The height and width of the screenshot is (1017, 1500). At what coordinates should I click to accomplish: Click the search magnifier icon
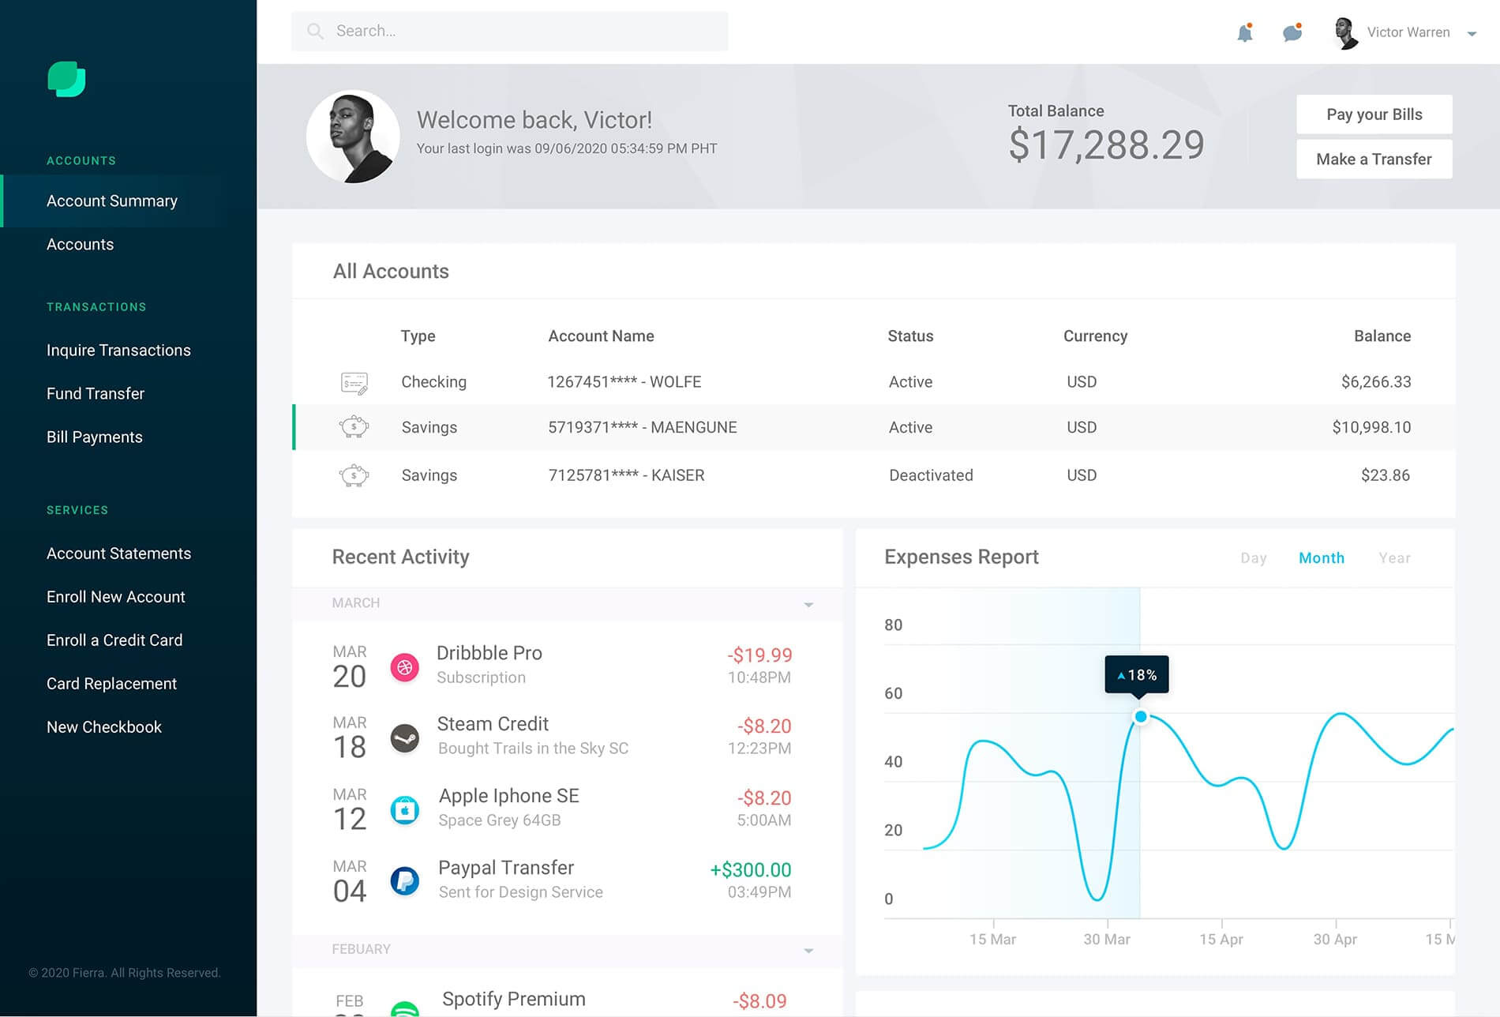click(x=315, y=31)
